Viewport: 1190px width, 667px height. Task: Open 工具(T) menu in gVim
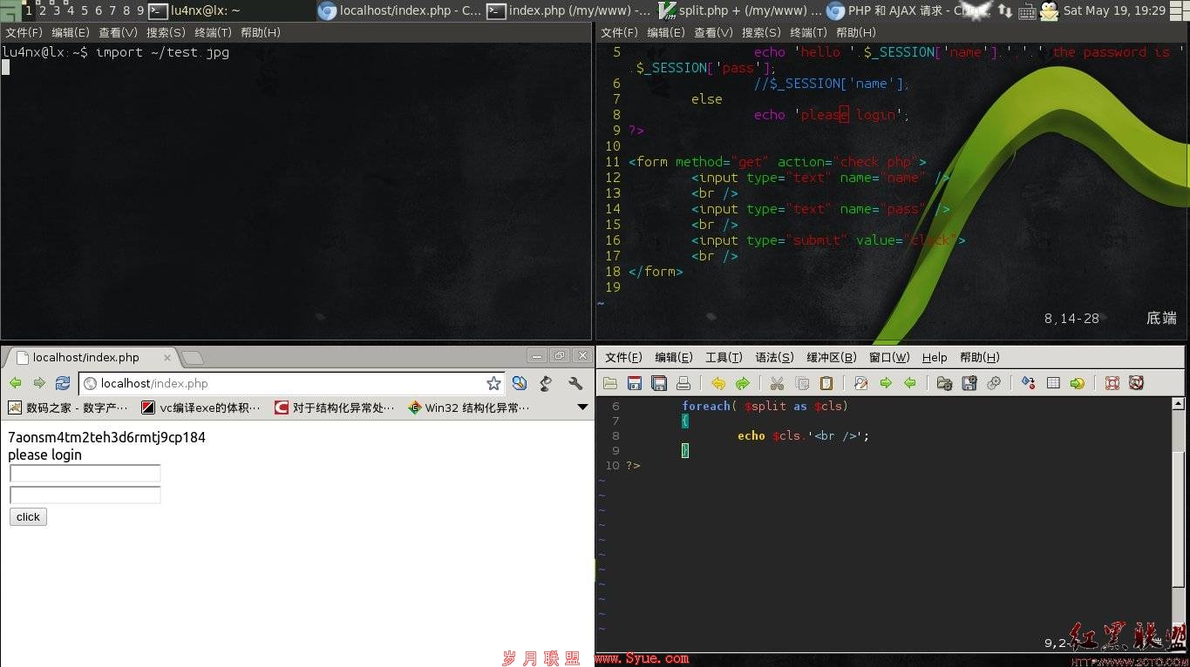724,357
